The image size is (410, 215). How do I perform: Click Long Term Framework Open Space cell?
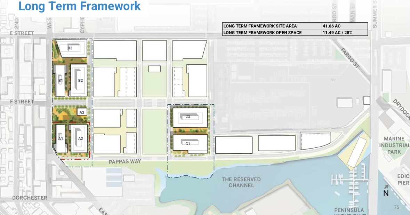pos(272,32)
